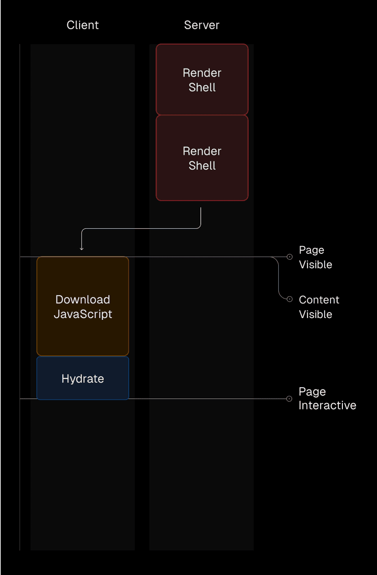The image size is (377, 575).
Task: Select the Client column header
Action: (82, 25)
